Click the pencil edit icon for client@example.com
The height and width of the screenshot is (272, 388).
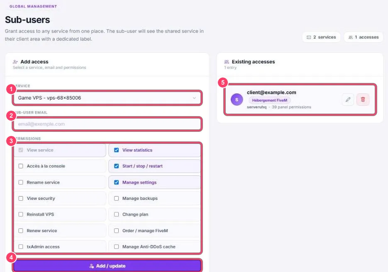coord(348,100)
